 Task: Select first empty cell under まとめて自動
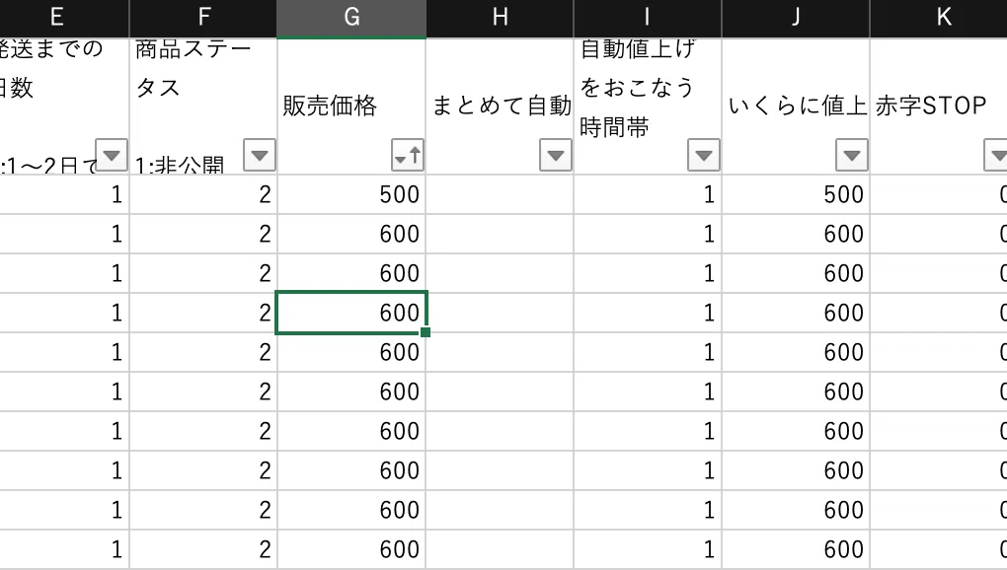(x=500, y=194)
